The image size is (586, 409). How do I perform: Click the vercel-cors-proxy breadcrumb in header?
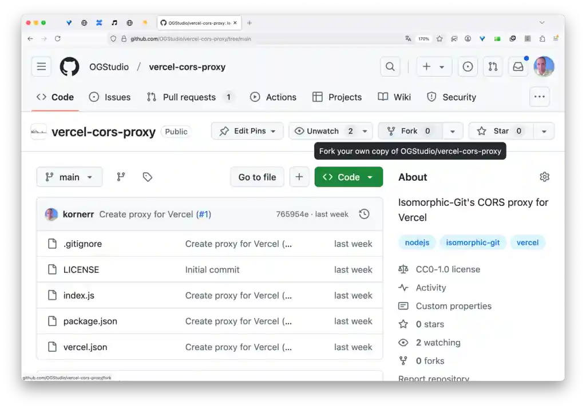187,67
